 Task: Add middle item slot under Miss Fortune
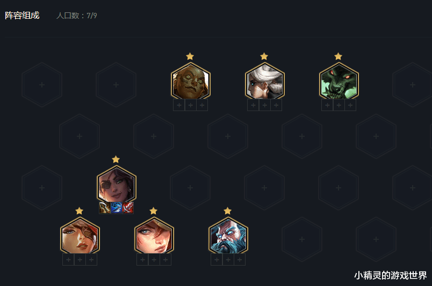coord(80,260)
